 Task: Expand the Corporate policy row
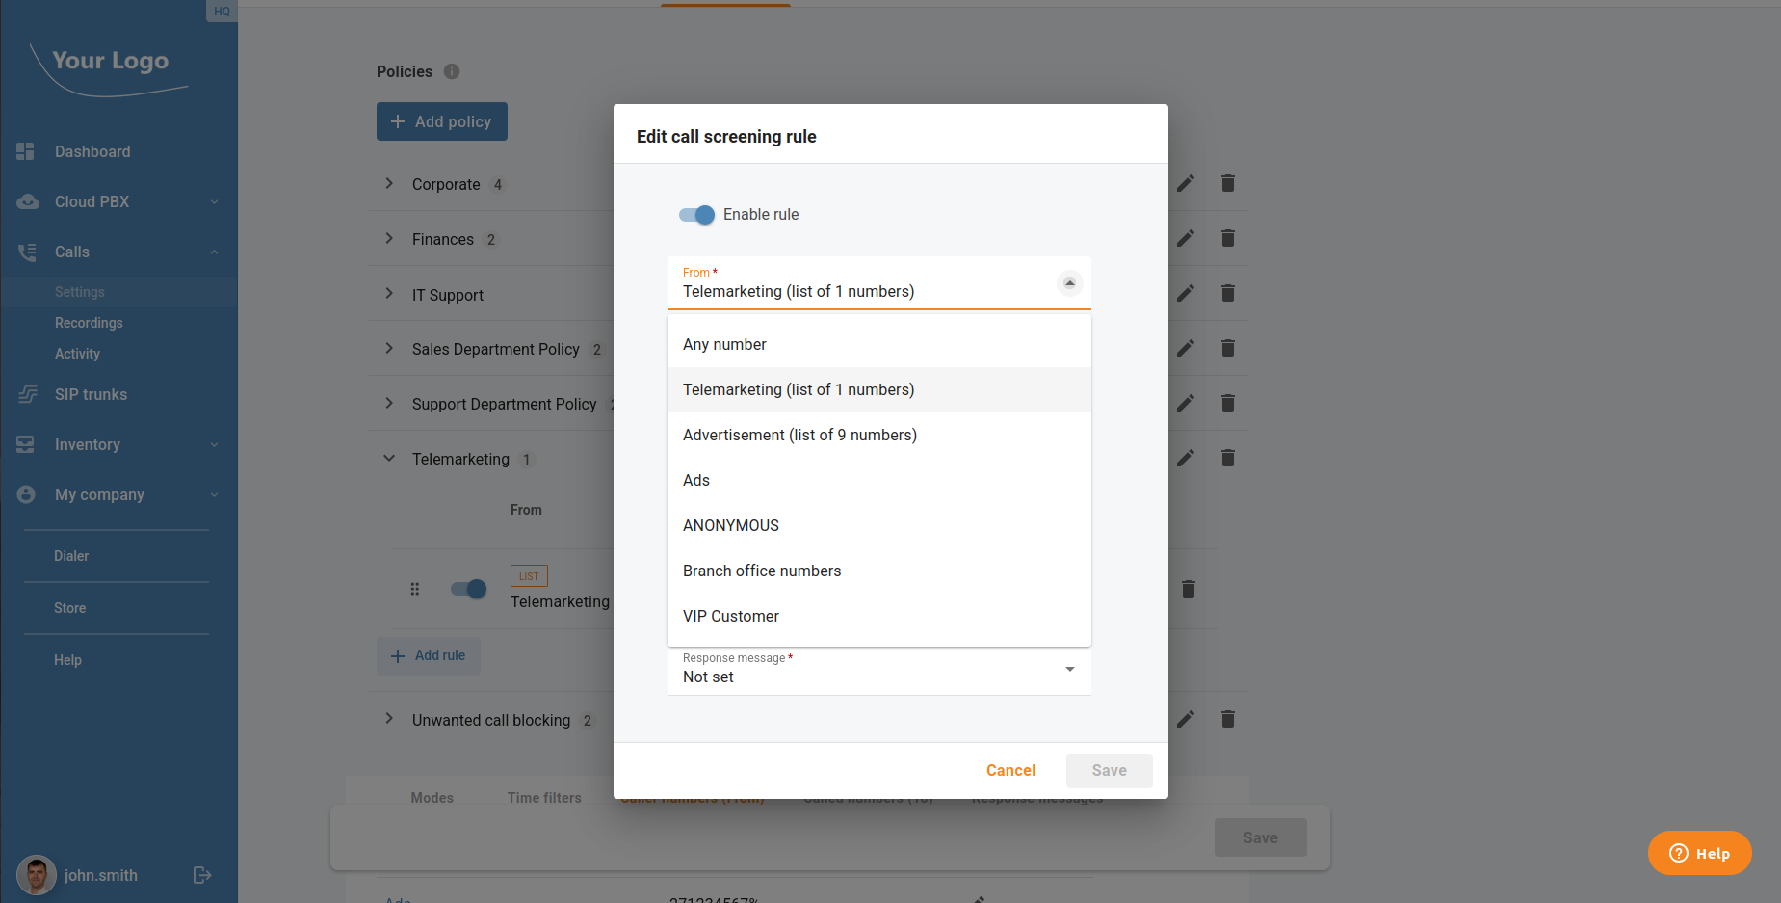click(389, 184)
